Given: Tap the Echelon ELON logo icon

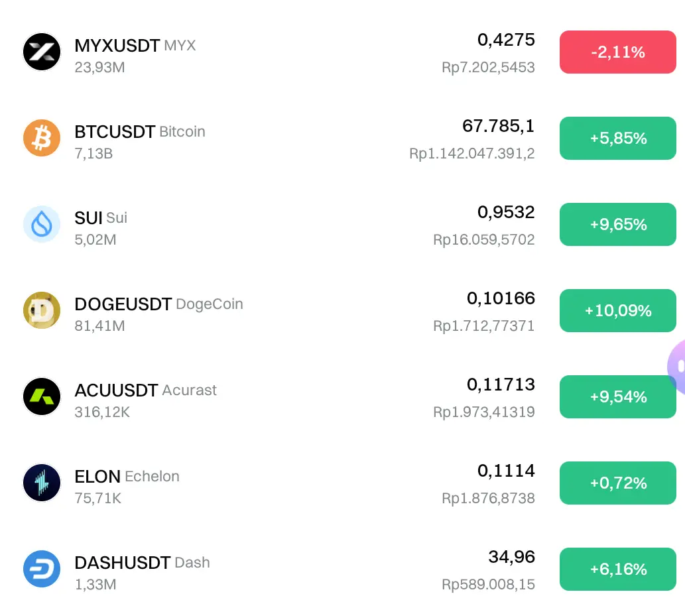Looking at the screenshot, I should point(42,483).
